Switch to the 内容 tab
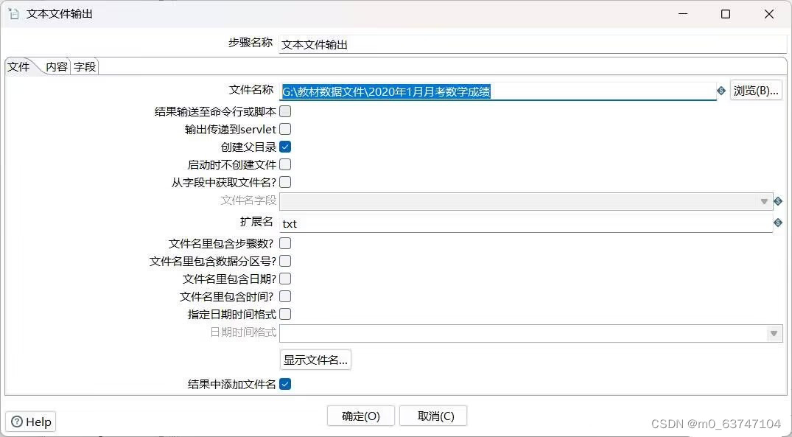 click(57, 66)
